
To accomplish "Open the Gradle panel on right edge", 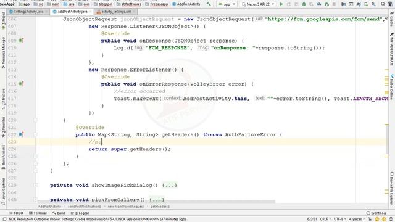I will pos(392,20).
